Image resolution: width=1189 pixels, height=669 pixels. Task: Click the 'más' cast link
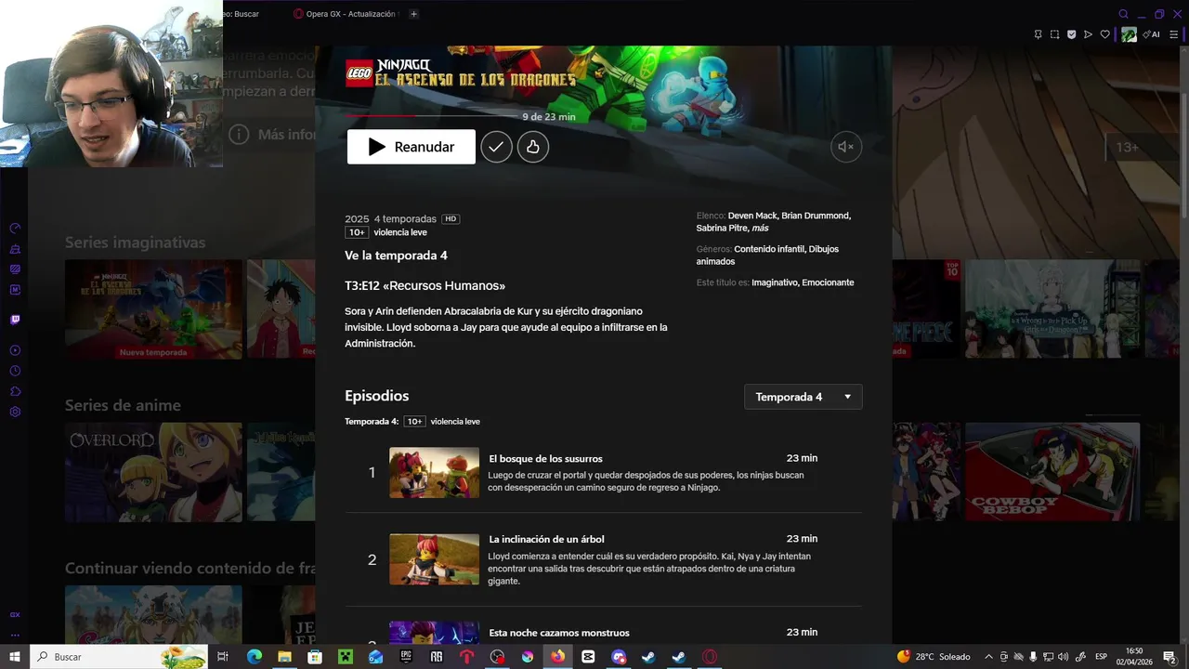tap(760, 229)
